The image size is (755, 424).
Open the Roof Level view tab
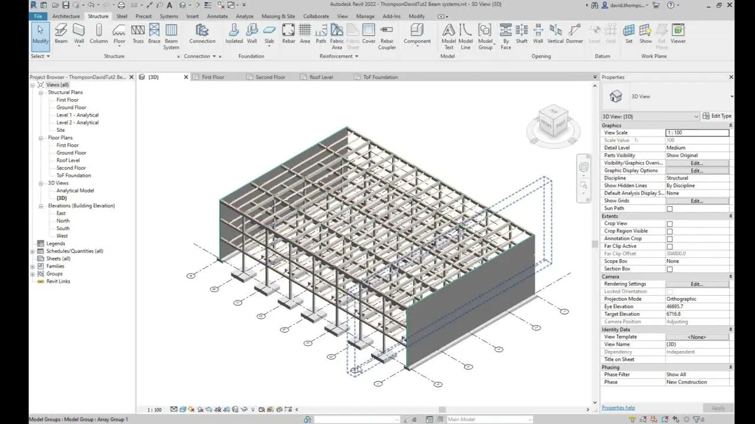coord(321,77)
